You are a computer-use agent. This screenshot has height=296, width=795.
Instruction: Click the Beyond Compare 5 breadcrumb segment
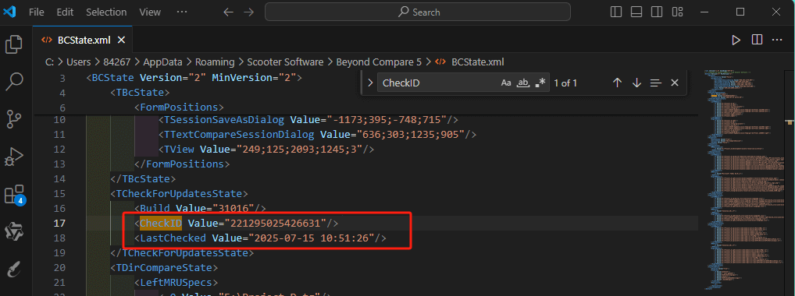tap(378, 62)
